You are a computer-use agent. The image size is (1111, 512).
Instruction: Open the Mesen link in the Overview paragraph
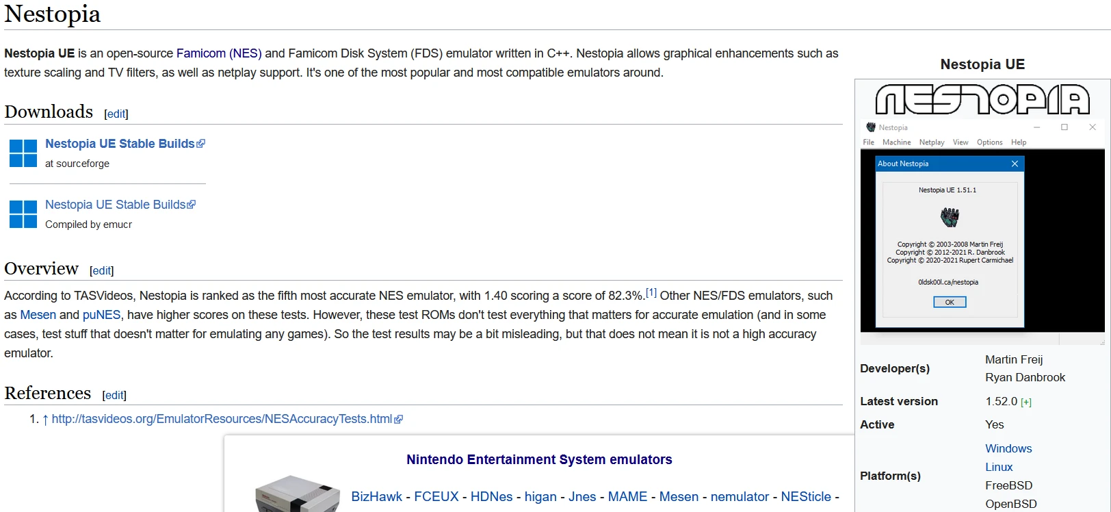click(x=38, y=315)
